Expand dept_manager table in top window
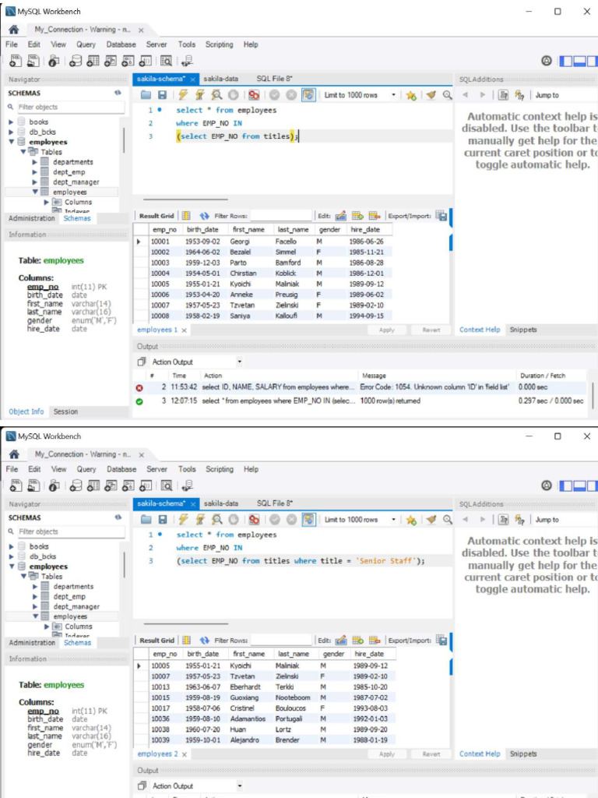Image resolution: width=598 pixels, height=798 pixels. click(34, 182)
